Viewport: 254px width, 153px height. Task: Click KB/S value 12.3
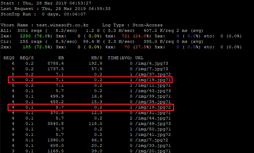point(97,113)
